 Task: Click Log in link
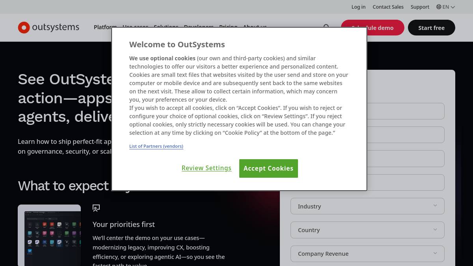(x=358, y=7)
